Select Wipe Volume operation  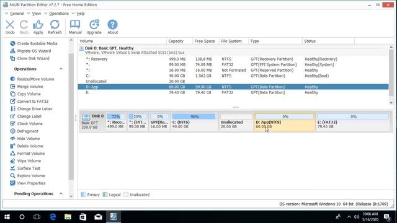(x=25, y=161)
